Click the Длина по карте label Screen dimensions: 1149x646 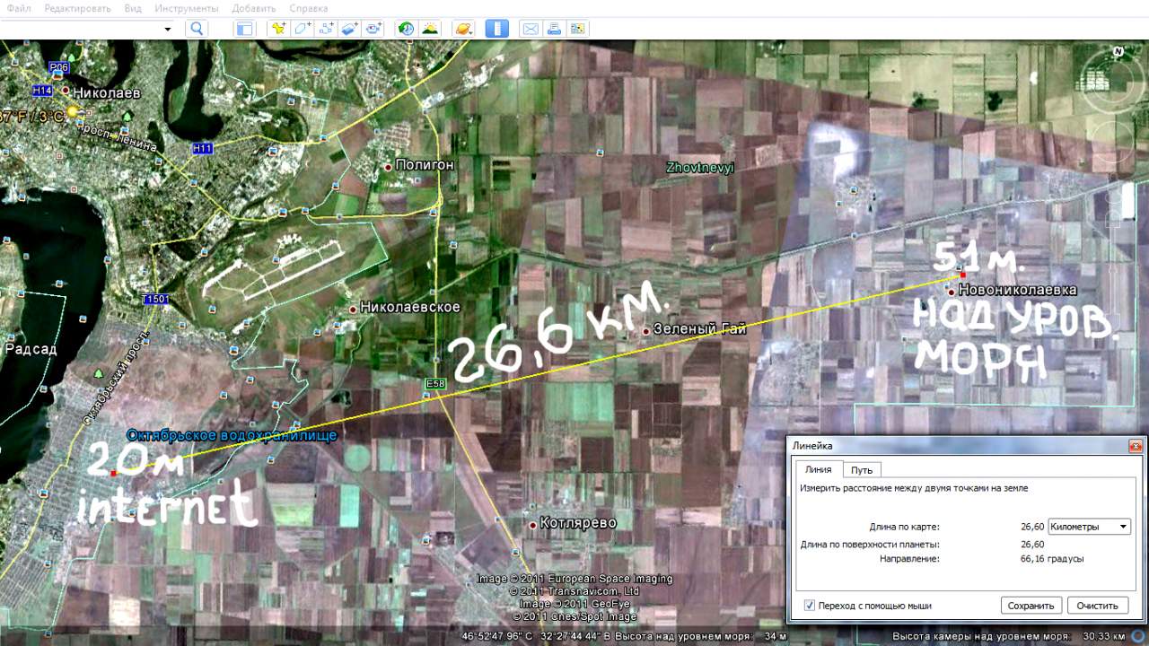click(x=905, y=527)
